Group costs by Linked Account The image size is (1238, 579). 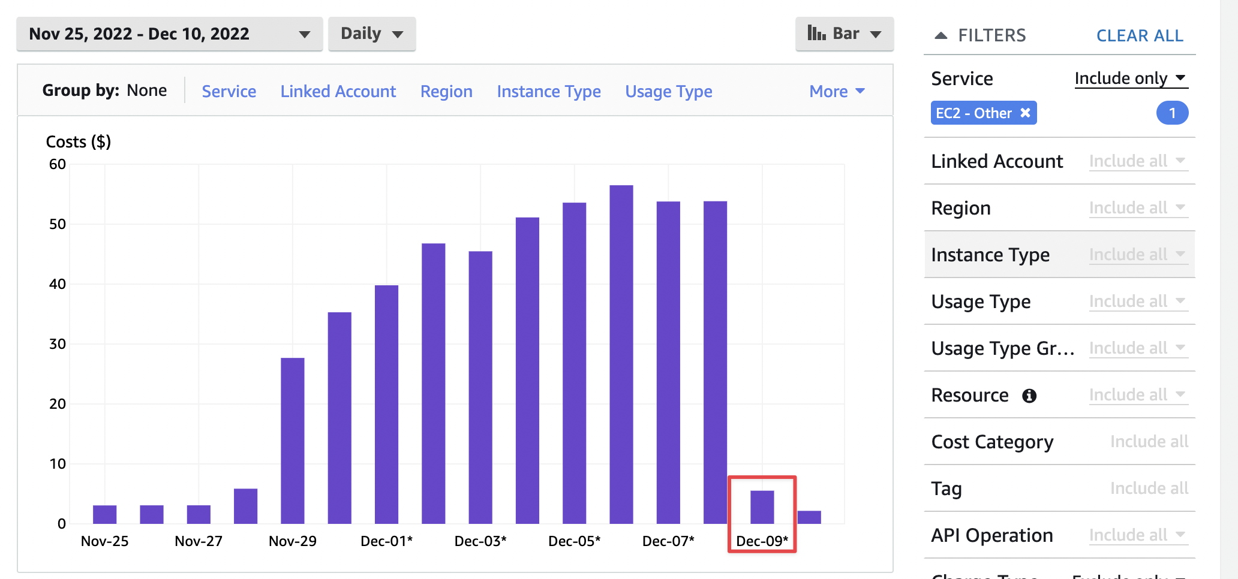338,91
